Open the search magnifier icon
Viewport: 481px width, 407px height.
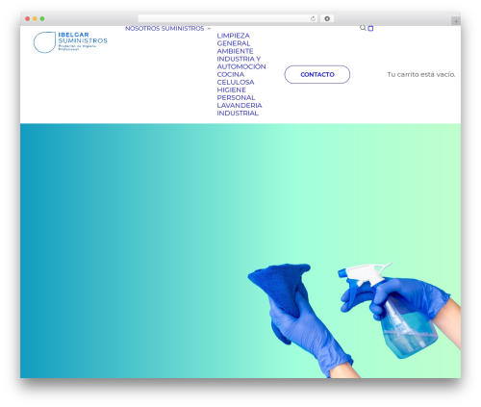tap(363, 28)
